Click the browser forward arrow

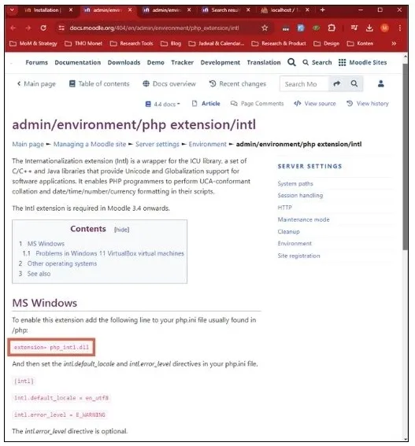point(28,28)
